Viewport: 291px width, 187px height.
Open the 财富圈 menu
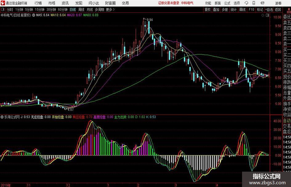coord(110,3)
